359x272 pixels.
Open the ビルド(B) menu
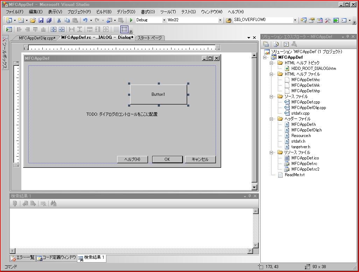tap(104, 12)
